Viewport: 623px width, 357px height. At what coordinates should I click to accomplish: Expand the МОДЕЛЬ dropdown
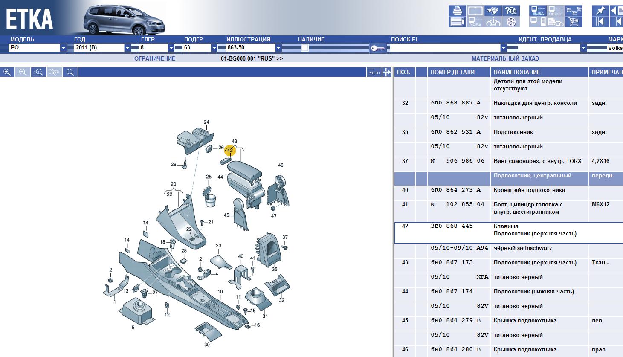pyautogui.click(x=63, y=48)
